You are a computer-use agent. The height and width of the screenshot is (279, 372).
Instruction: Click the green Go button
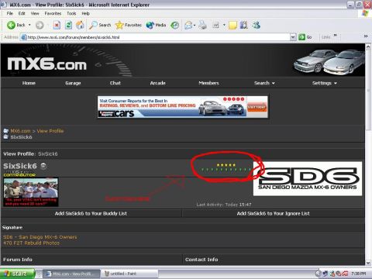tap(305, 37)
